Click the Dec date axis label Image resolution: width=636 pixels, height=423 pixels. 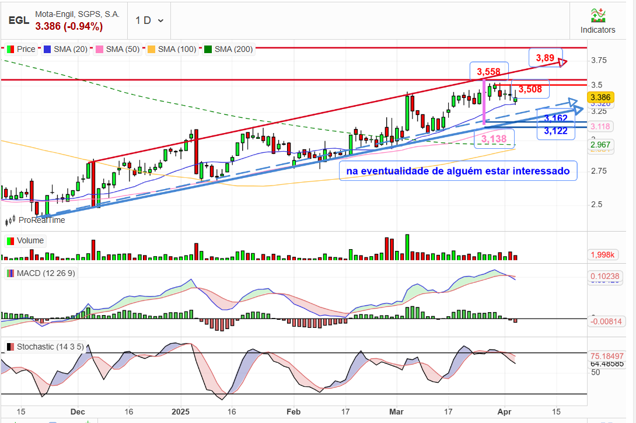(78, 412)
